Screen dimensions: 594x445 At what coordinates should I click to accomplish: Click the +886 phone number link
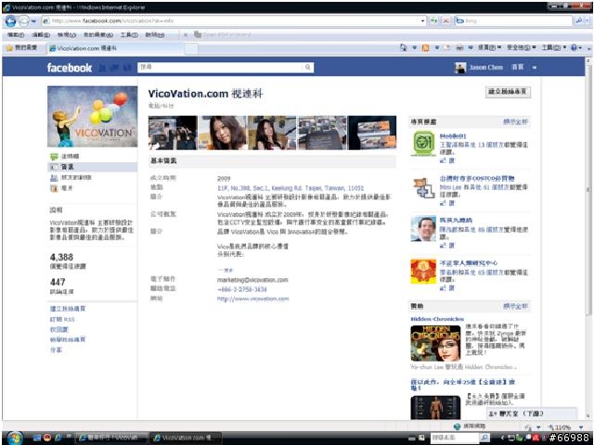(x=242, y=289)
